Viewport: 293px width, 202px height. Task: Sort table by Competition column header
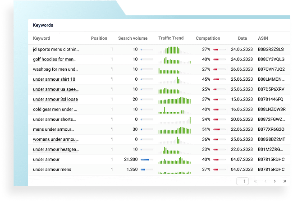208,38
